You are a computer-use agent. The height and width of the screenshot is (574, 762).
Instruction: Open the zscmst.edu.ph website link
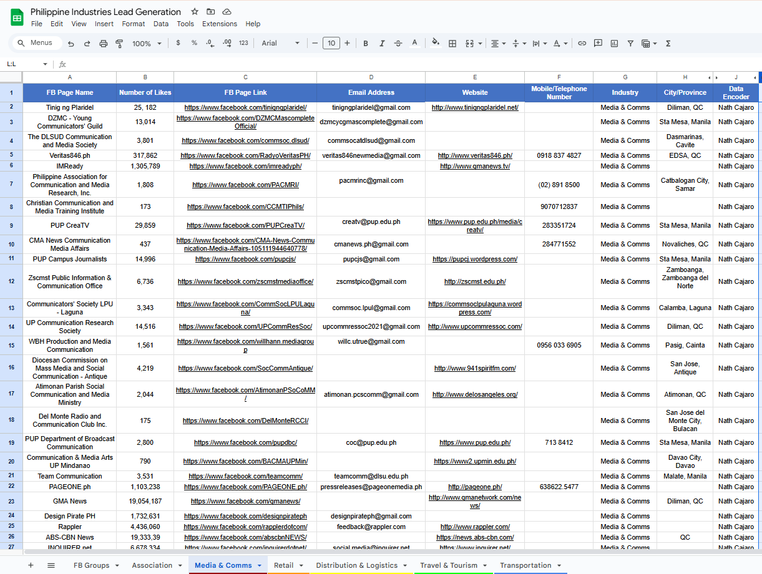pos(475,281)
